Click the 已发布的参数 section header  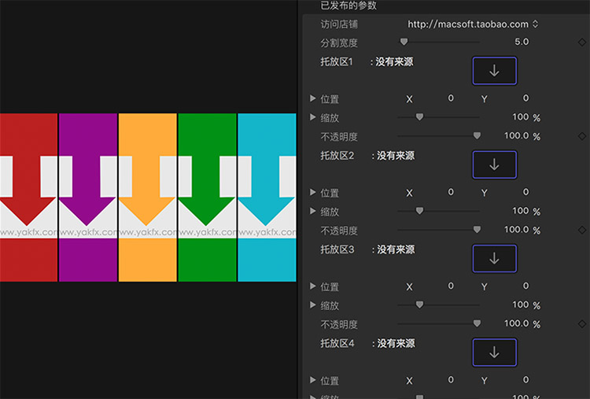[x=348, y=6]
